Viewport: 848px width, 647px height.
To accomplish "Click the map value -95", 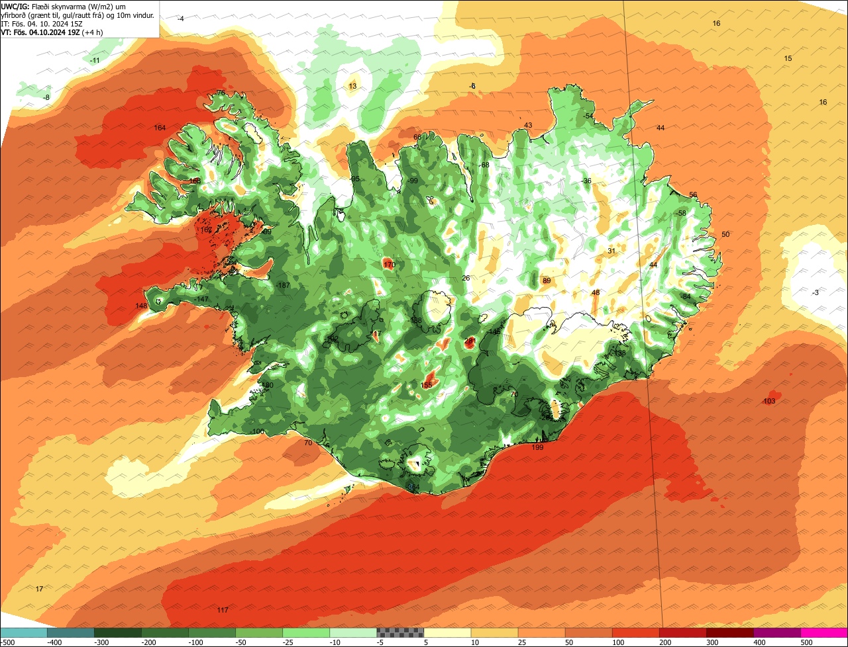I will 354,179.
